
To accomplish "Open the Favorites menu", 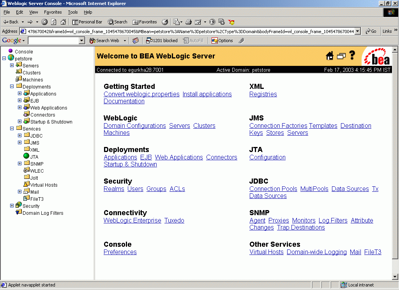I will click(x=53, y=12).
